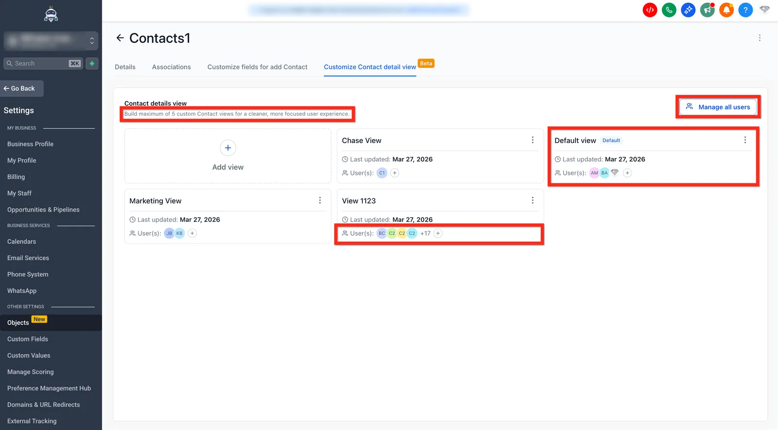The width and height of the screenshot is (778, 430).
Task: Click the Manage all users button
Action: (718, 107)
